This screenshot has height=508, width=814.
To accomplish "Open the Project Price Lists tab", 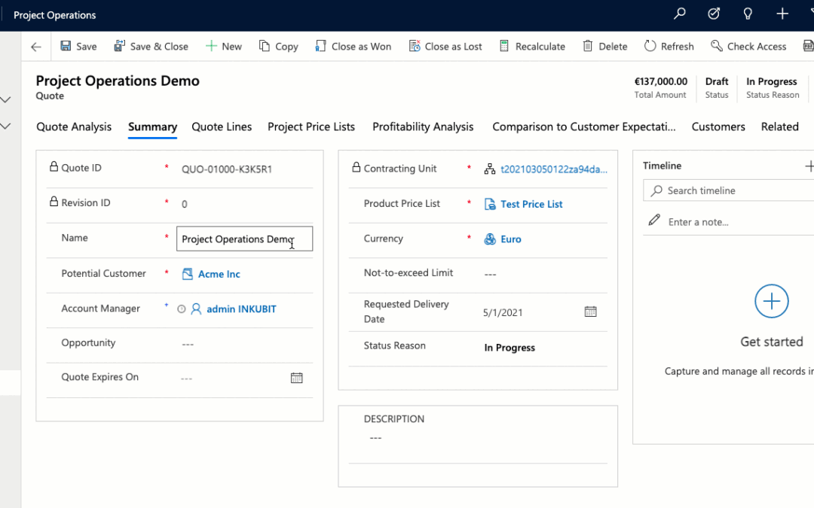I will [x=311, y=127].
